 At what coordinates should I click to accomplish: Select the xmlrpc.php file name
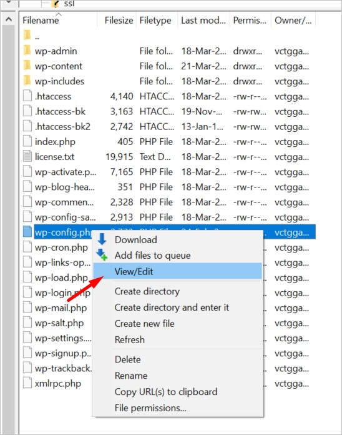pos(58,384)
